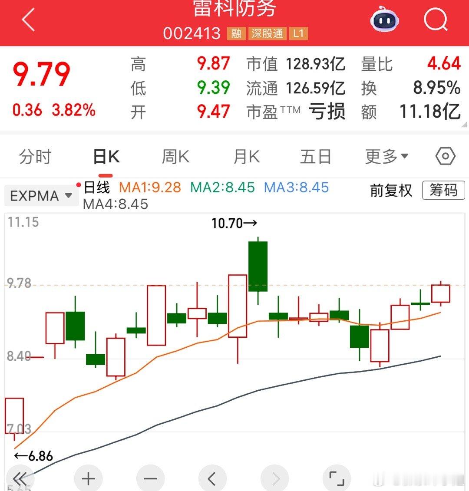Click turnover rate 8.95%

437,88
